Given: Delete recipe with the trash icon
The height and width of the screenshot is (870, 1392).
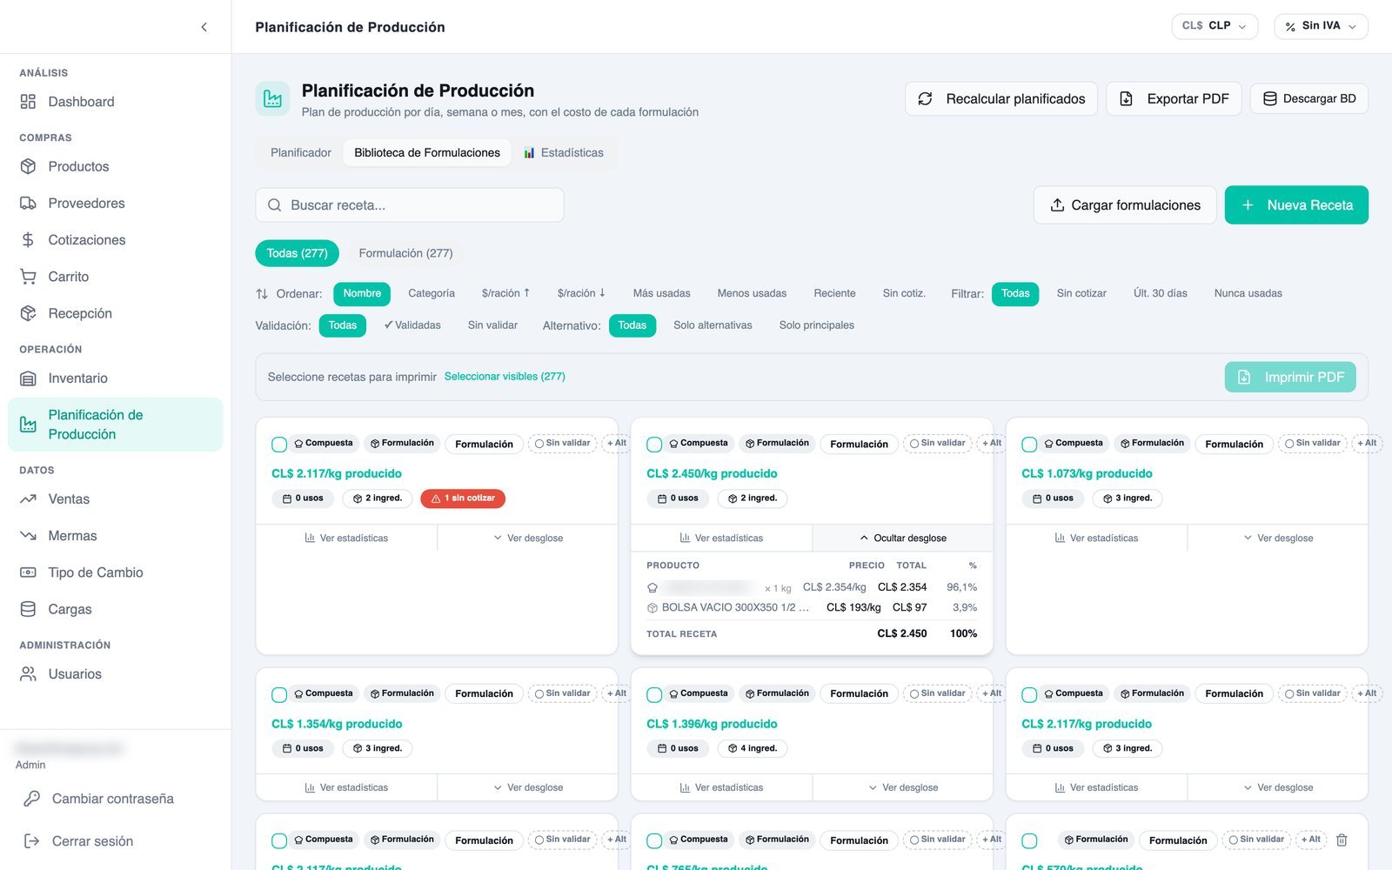Looking at the screenshot, I should point(1342,840).
